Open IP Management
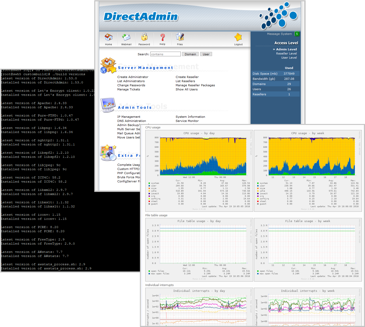The width and height of the screenshot is (365, 327). [x=129, y=117]
